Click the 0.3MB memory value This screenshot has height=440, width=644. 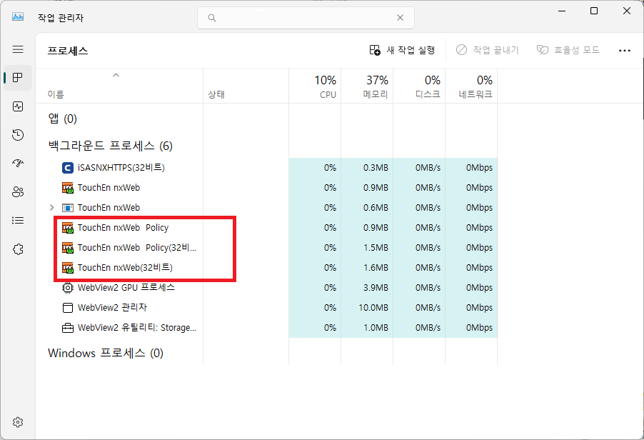(376, 168)
